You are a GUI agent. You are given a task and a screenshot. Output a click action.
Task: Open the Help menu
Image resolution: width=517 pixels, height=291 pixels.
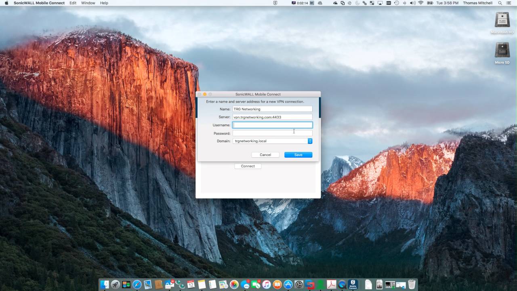[x=104, y=3]
